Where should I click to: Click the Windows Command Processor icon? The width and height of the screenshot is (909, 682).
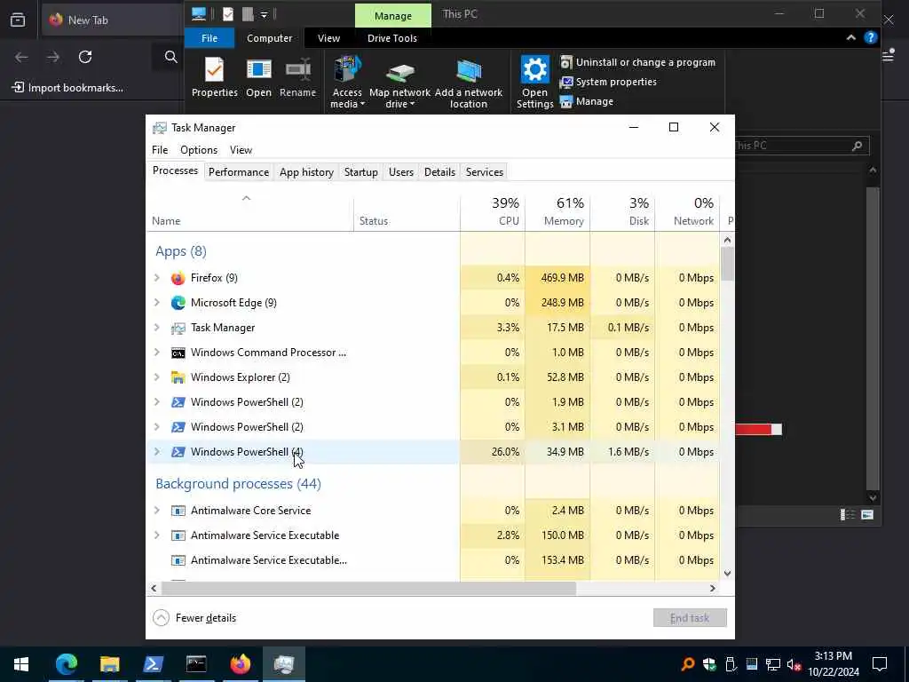[x=178, y=353]
